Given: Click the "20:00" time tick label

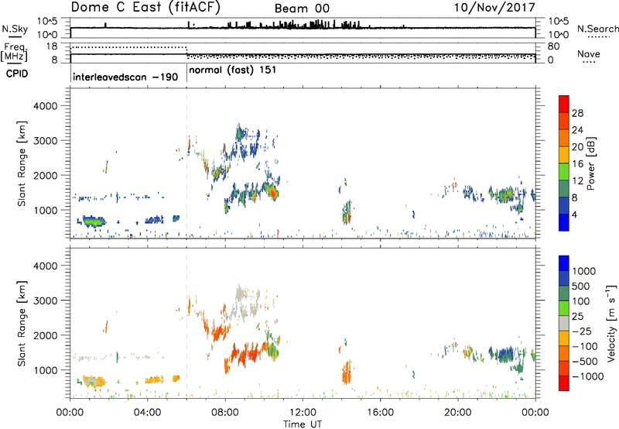Looking at the screenshot, I should (457, 413).
